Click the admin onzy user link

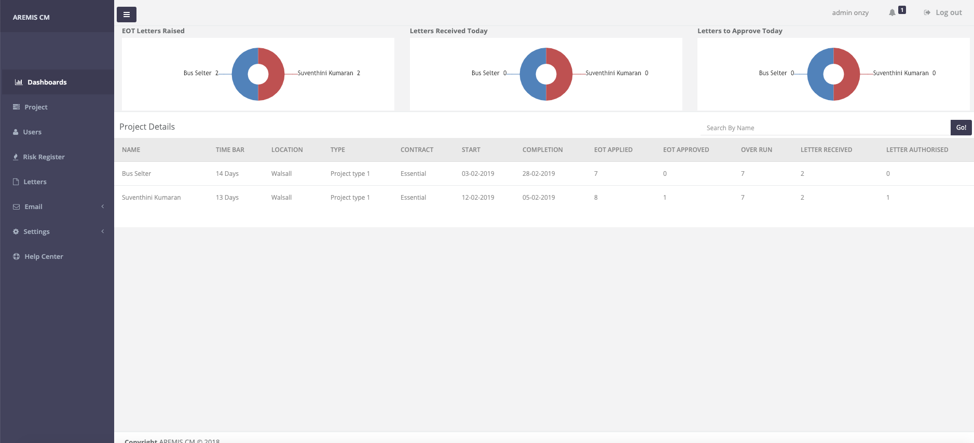pos(850,12)
